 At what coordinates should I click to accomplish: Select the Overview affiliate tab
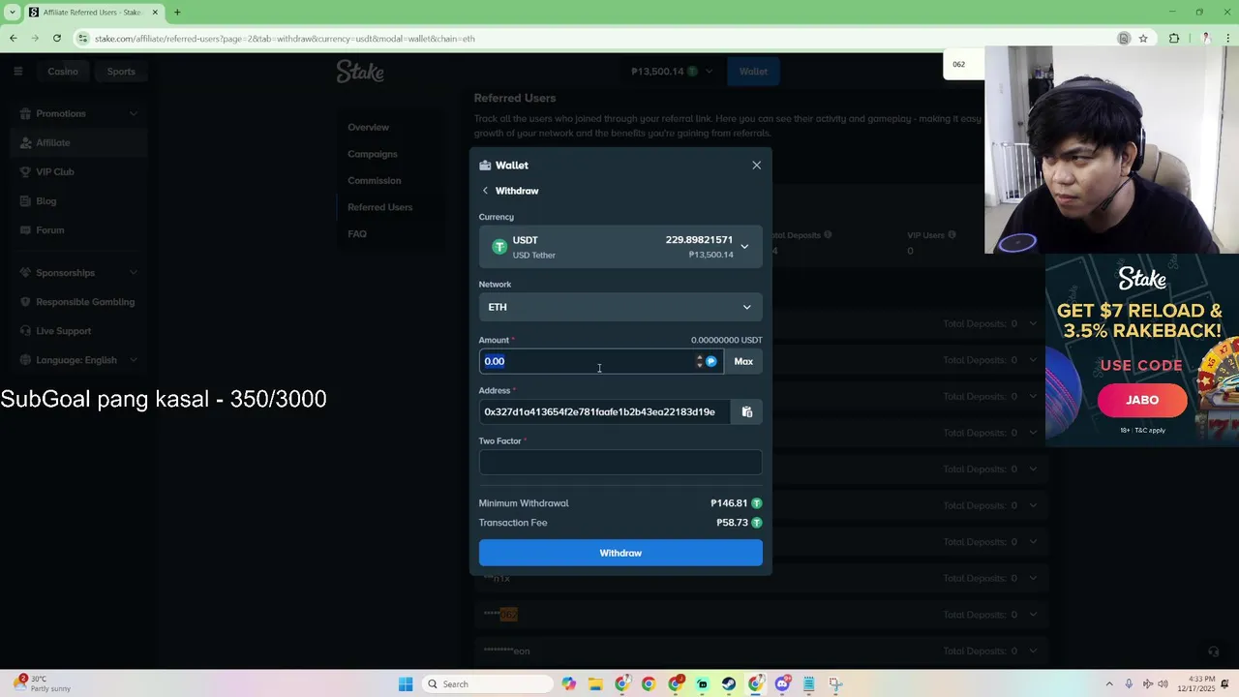[x=368, y=127]
